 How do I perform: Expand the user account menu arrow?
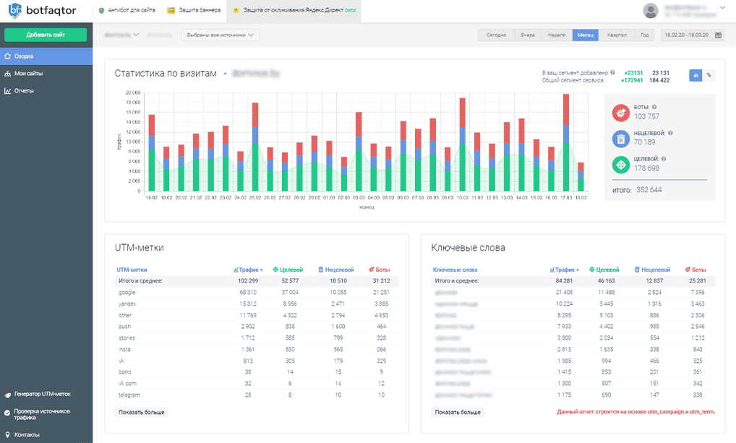[723, 8]
